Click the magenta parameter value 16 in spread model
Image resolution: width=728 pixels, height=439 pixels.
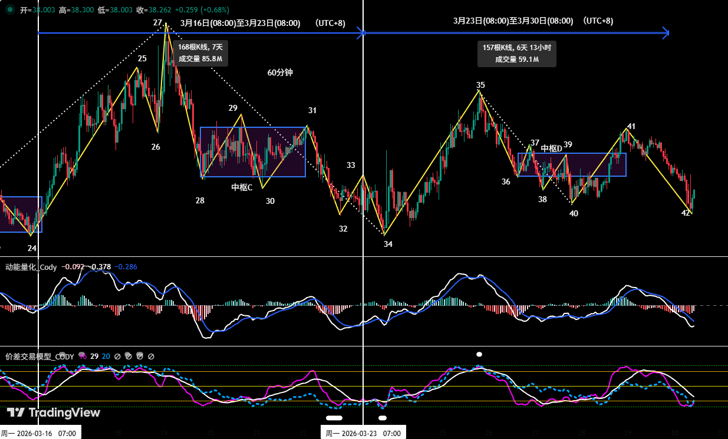click(x=84, y=357)
